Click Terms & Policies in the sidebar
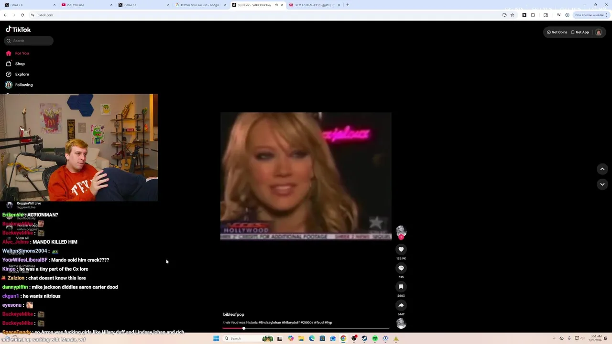The height and width of the screenshot is (344, 612). click(x=22, y=266)
